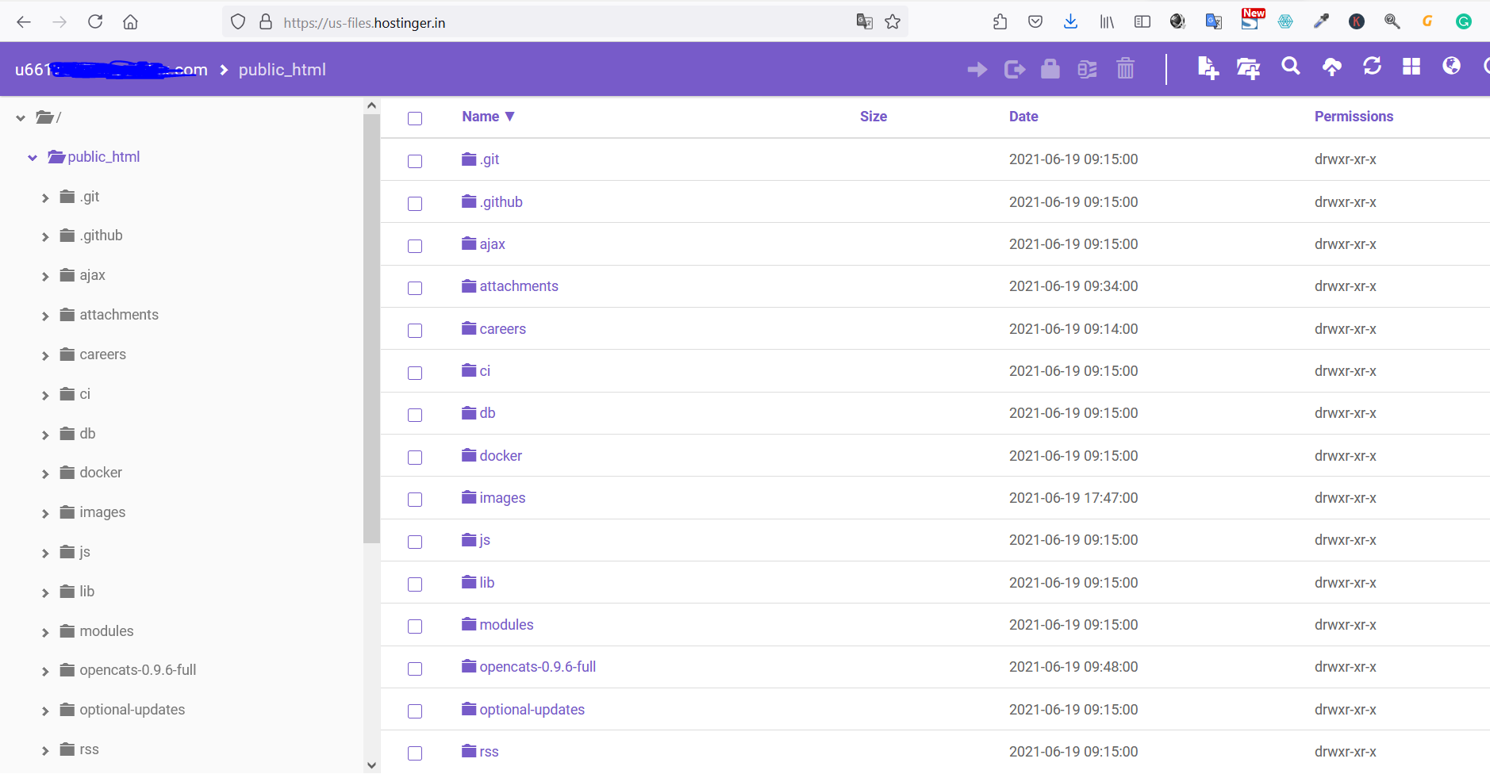Toggle the select-all checkbox in the header
This screenshot has width=1490, height=774.
tap(415, 118)
